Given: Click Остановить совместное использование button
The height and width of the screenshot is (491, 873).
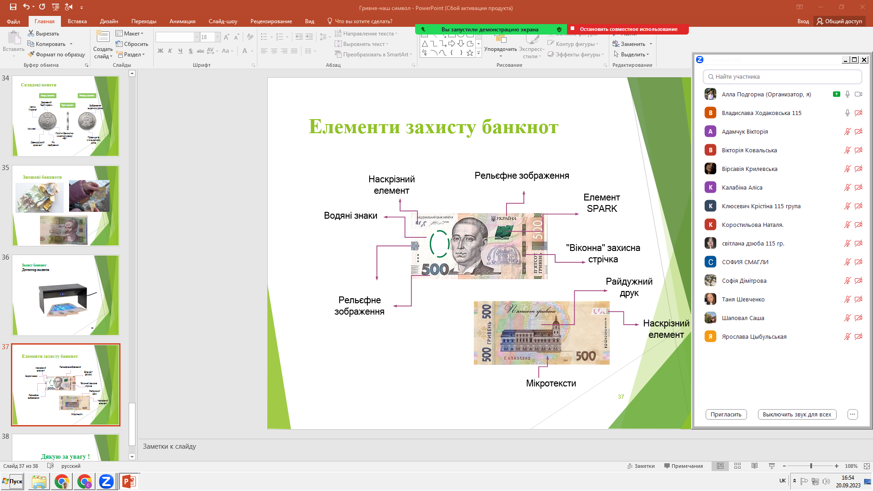Looking at the screenshot, I should click(628, 29).
